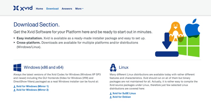
Task: Click the download icon next to Mirror 2
Action: [x=15, y=90]
